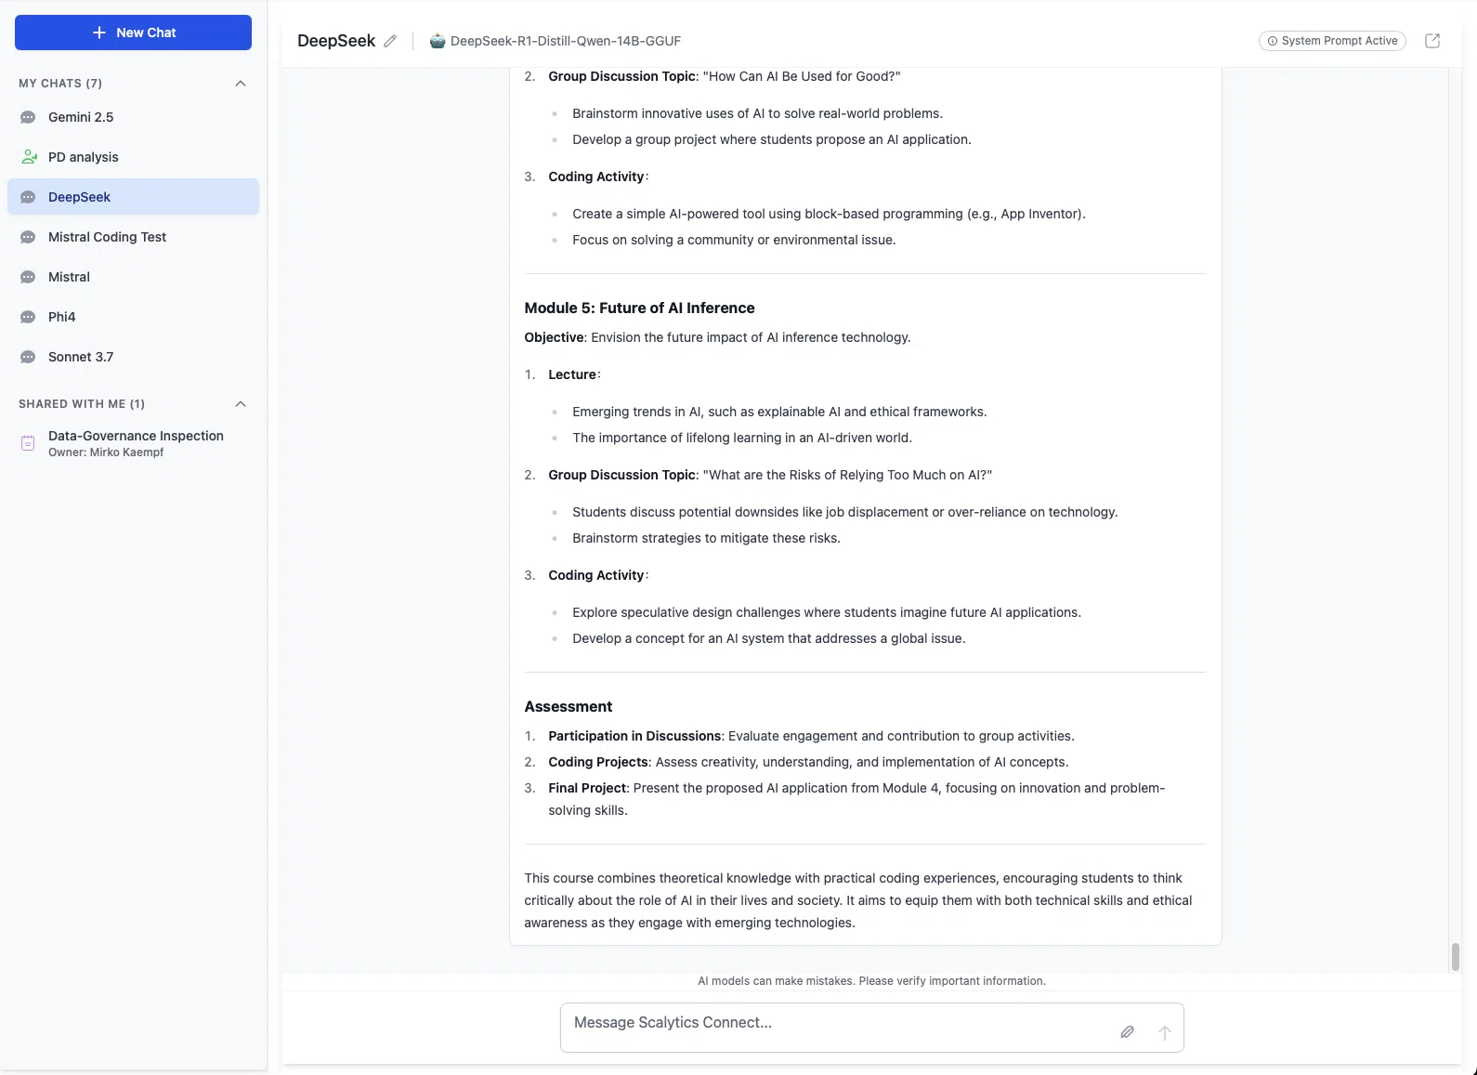1477x1075 pixels.
Task: Open the Mistral chat
Action: (69, 277)
